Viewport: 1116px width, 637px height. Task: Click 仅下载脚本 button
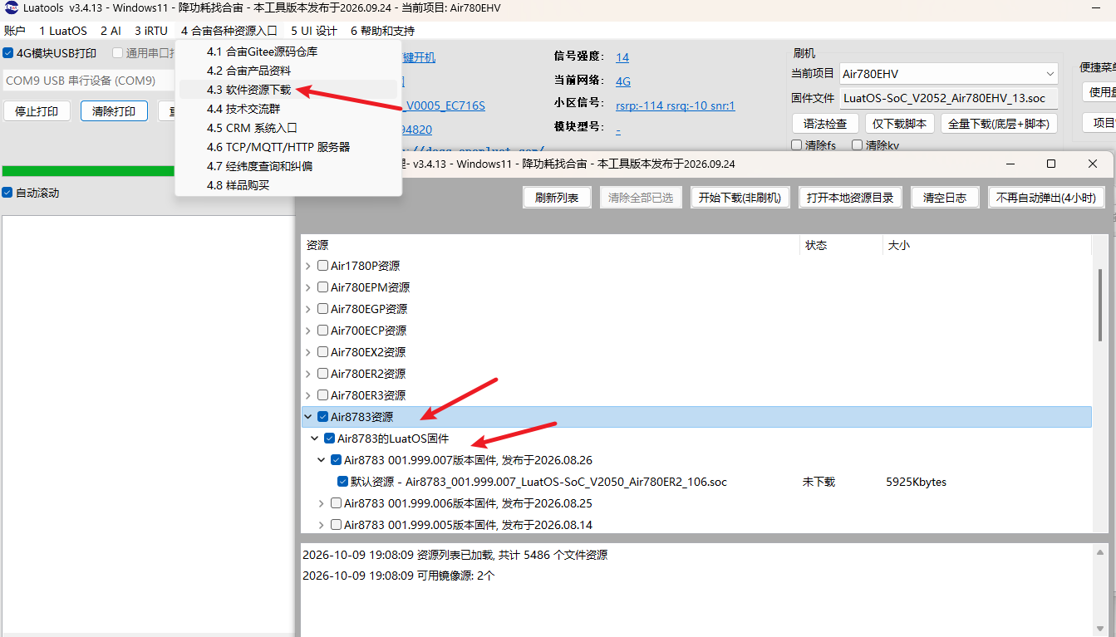point(900,124)
